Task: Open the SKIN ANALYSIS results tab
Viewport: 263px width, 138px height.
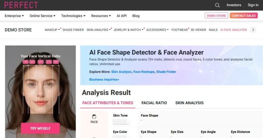Action: (189, 103)
